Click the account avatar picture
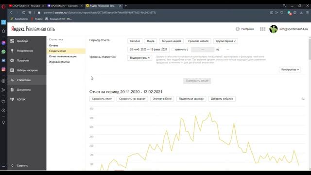This screenshot has width=311, height=175. pos(274,29)
